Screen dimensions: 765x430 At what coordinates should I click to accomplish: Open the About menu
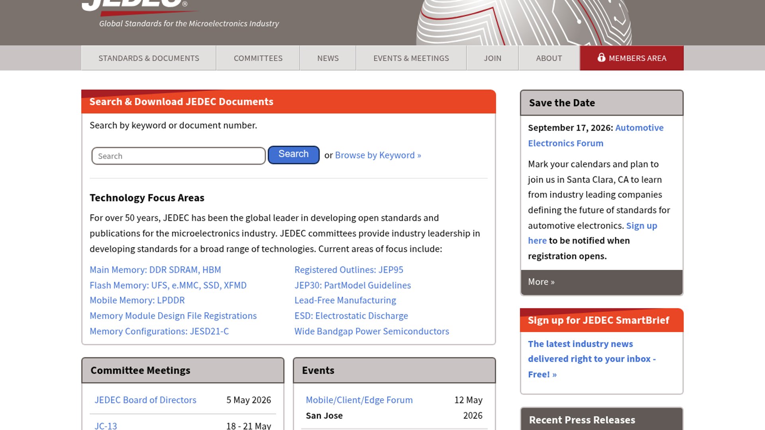tap(549, 58)
